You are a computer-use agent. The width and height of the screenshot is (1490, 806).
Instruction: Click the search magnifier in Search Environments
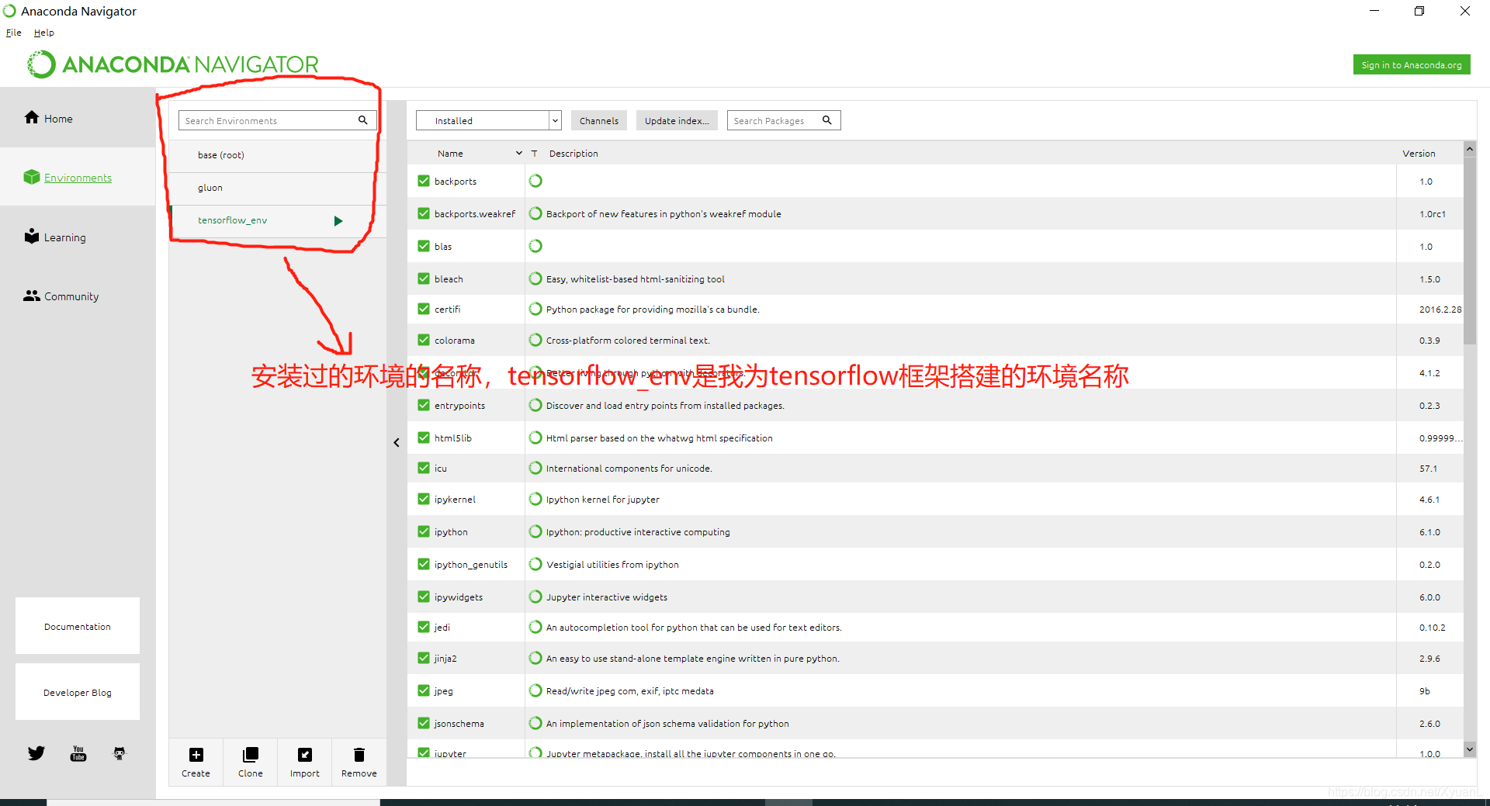pos(362,120)
